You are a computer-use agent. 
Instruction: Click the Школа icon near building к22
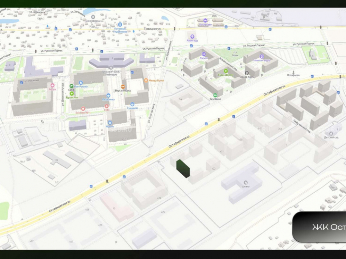tap(245, 182)
